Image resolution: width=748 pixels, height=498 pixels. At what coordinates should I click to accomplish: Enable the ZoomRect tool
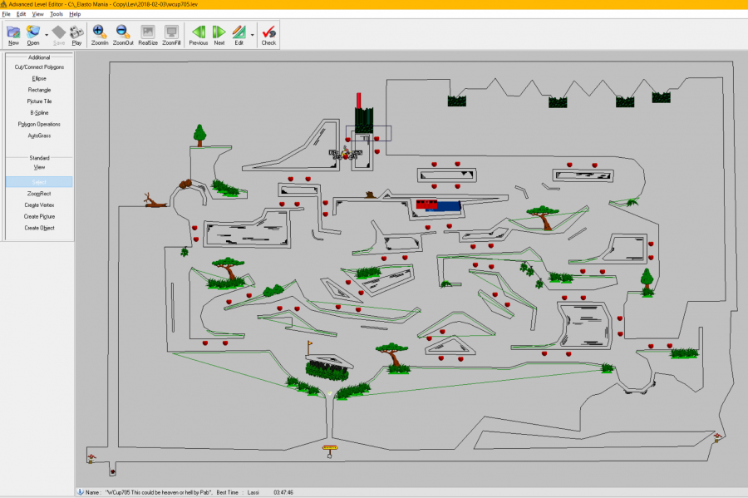(39, 193)
